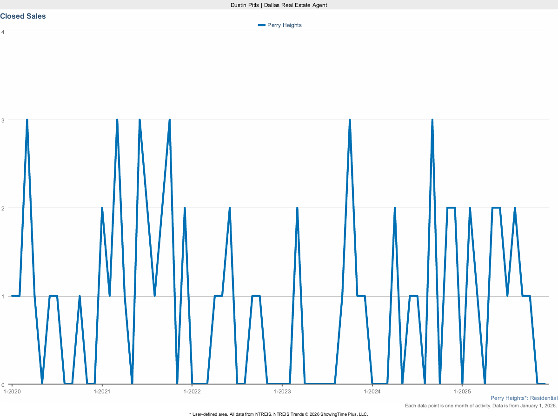
Task: Select the 1-2021 peak at value 2
Action: coord(102,208)
